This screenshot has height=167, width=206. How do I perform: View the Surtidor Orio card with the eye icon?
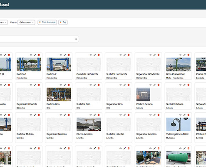[91, 85]
